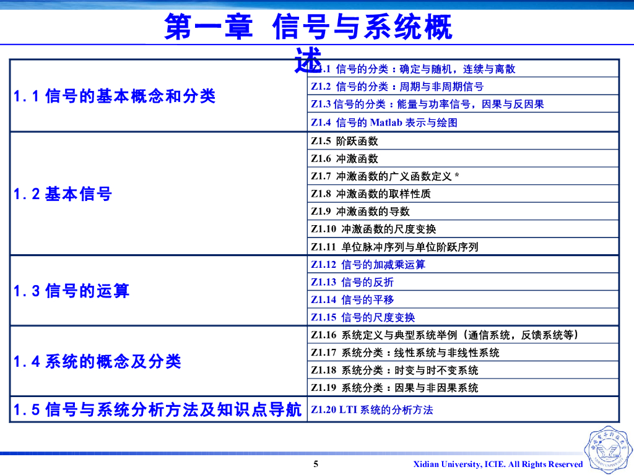Select row Z1.19 因果与非因果系统
Viewport: 634px width, 475px height.
(463, 388)
